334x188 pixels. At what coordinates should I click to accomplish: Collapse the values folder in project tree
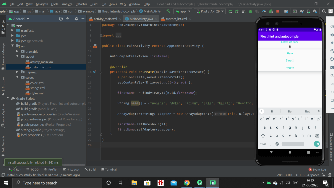(x=18, y=77)
